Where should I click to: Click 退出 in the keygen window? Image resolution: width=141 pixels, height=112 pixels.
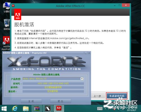click(60, 101)
